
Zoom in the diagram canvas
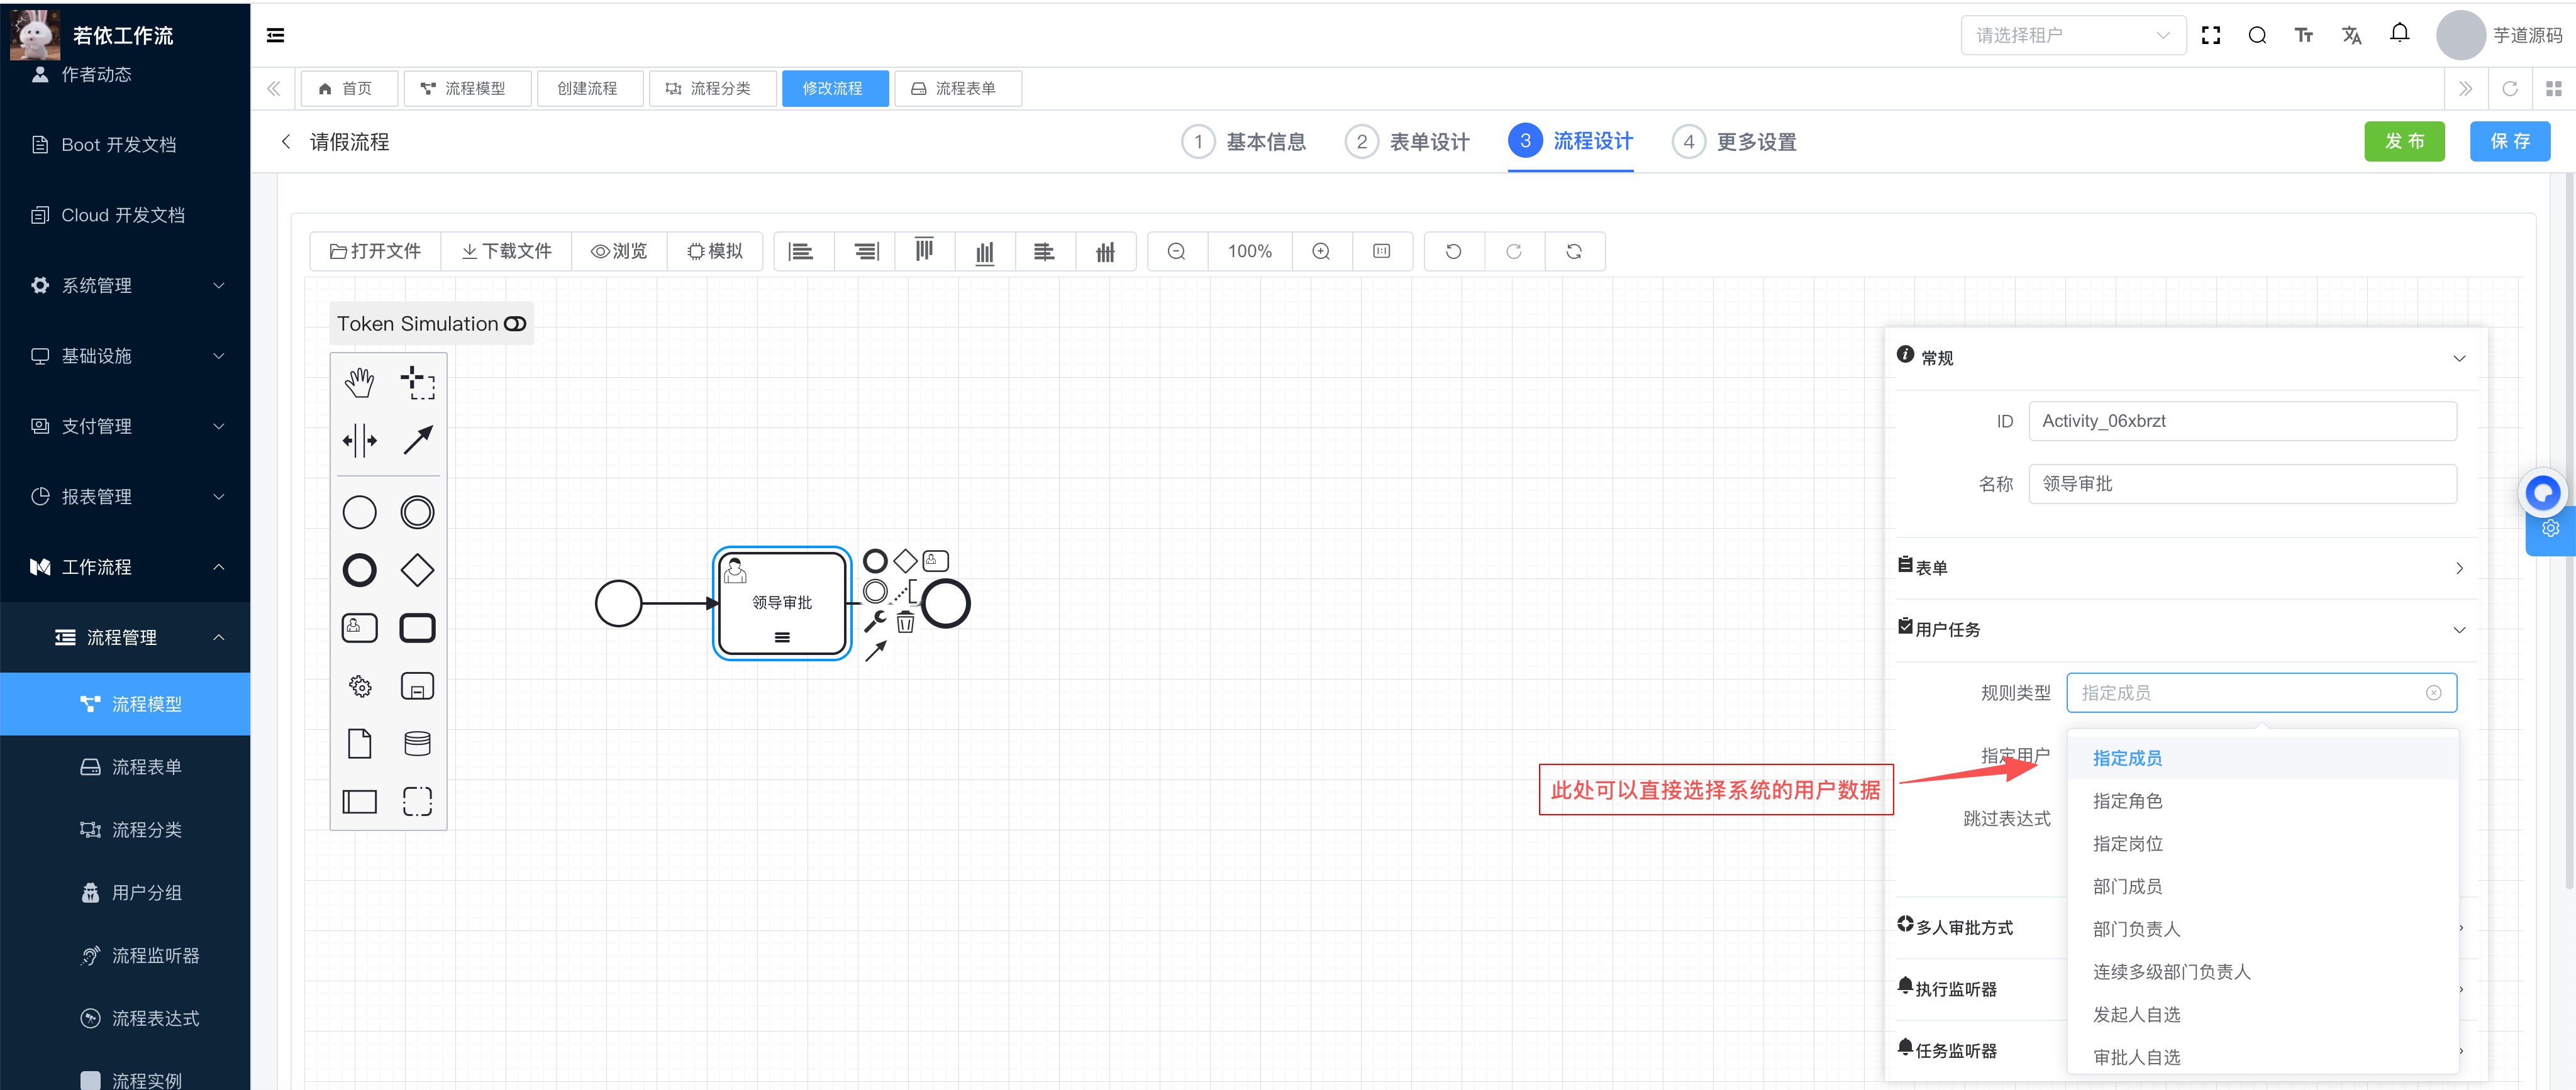tap(1321, 251)
